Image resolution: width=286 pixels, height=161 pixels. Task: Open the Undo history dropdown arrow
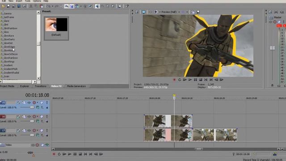pos(53,6)
